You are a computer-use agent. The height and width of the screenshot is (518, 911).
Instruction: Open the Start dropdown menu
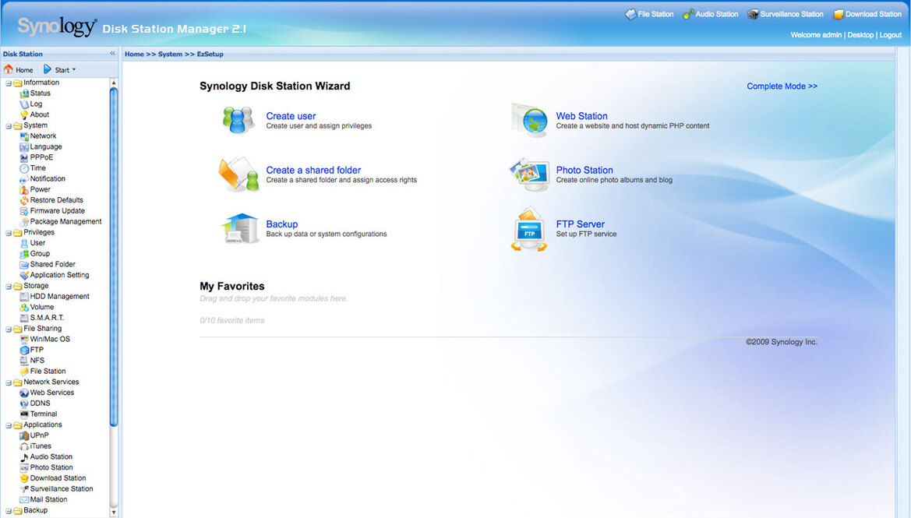60,69
